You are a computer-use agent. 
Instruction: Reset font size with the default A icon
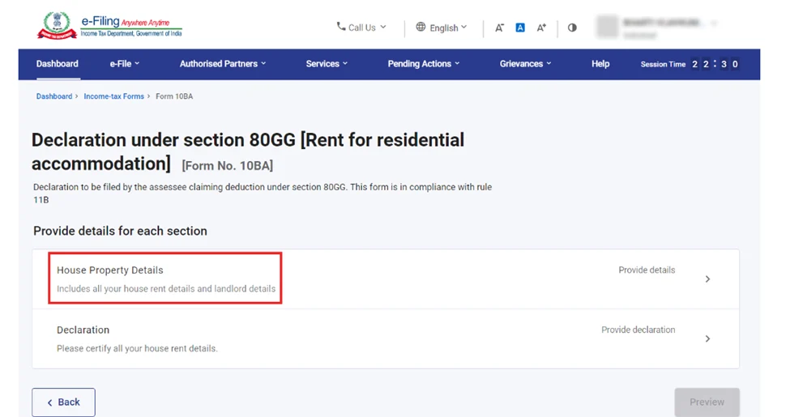tap(520, 28)
